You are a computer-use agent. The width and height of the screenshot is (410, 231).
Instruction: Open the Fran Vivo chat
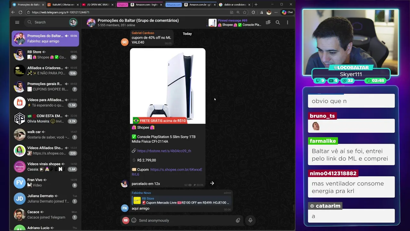click(45, 183)
